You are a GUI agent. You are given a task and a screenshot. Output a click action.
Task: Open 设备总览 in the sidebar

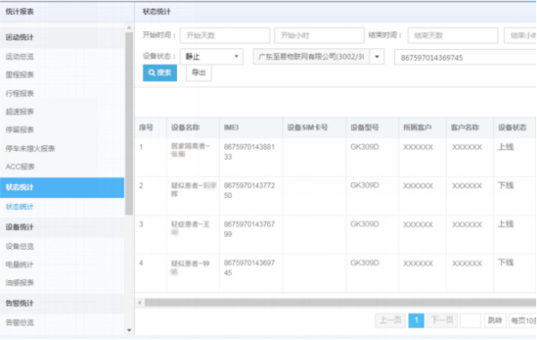[20, 246]
